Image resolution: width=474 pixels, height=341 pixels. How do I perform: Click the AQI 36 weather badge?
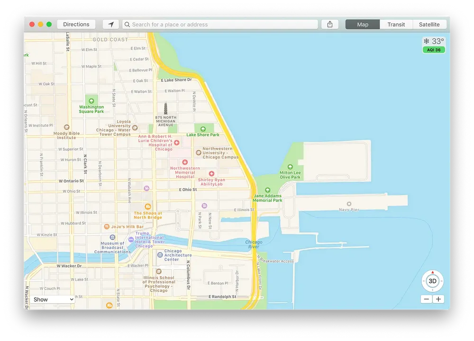[x=434, y=50]
